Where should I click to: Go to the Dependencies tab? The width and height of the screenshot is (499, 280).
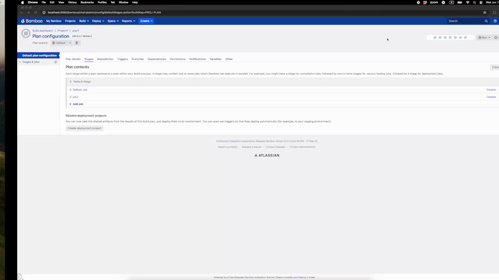[x=157, y=59]
